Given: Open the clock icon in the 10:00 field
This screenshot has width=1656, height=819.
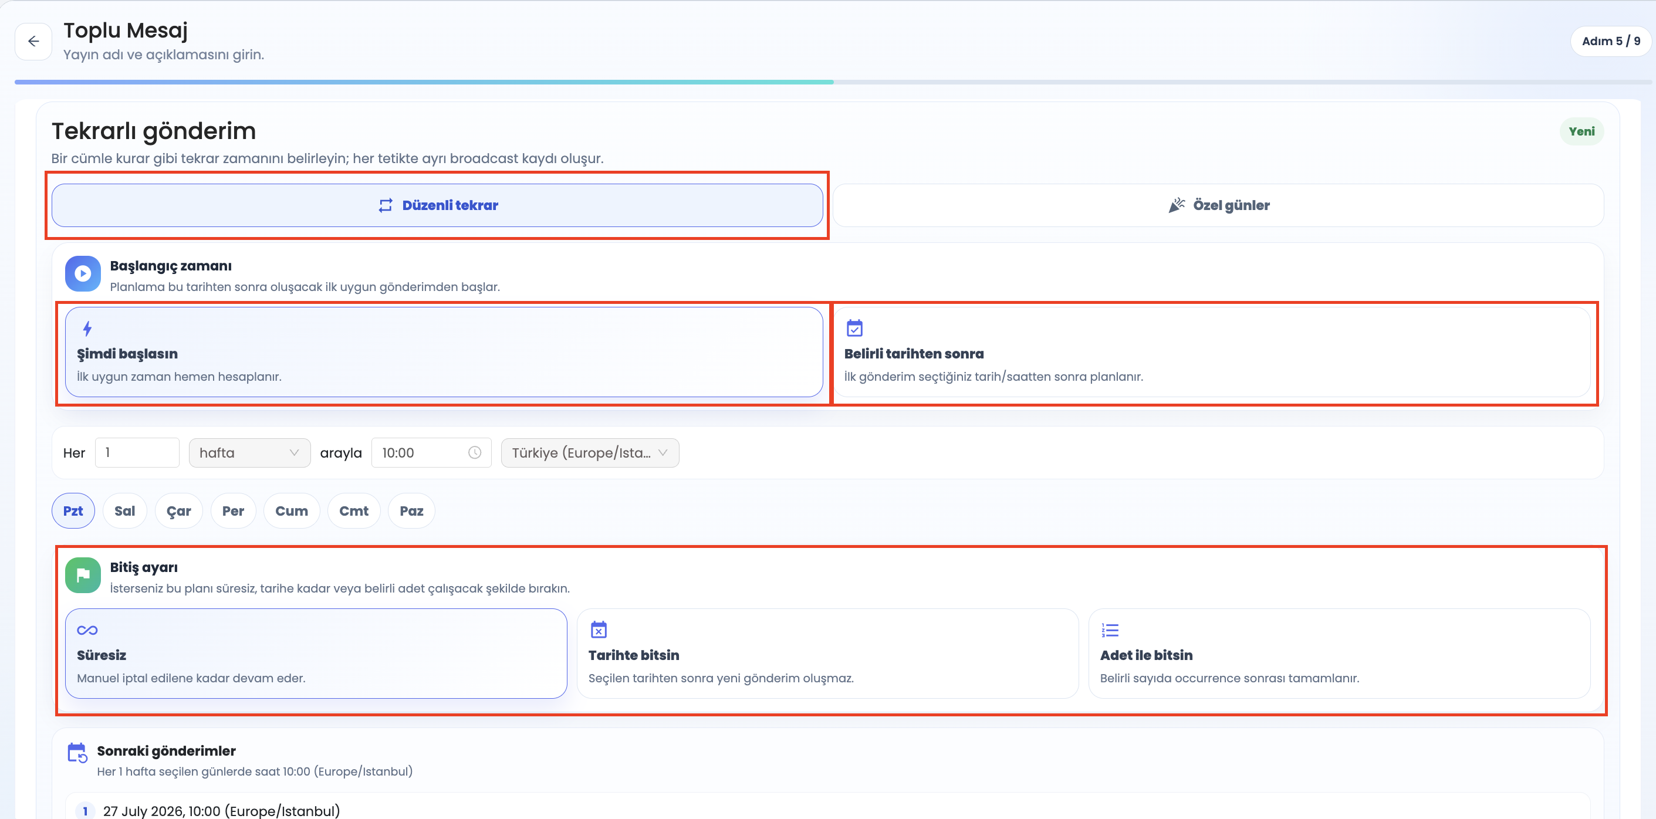Looking at the screenshot, I should tap(474, 452).
